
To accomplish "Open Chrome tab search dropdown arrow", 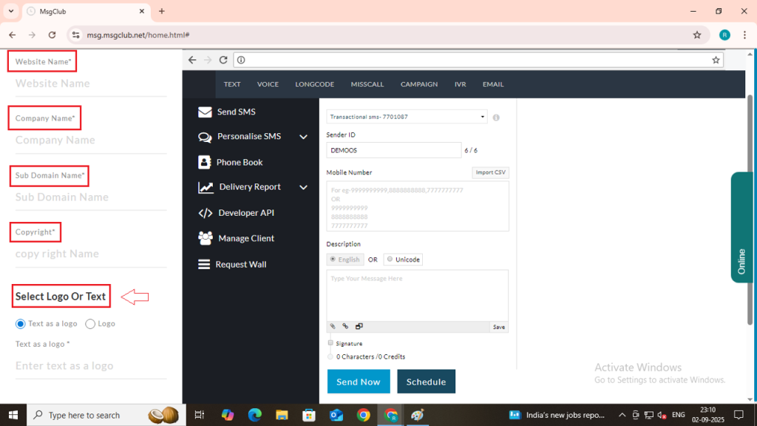I will [x=10, y=11].
